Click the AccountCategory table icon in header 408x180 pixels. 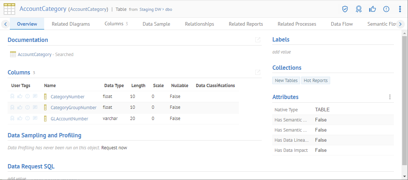point(9,9)
